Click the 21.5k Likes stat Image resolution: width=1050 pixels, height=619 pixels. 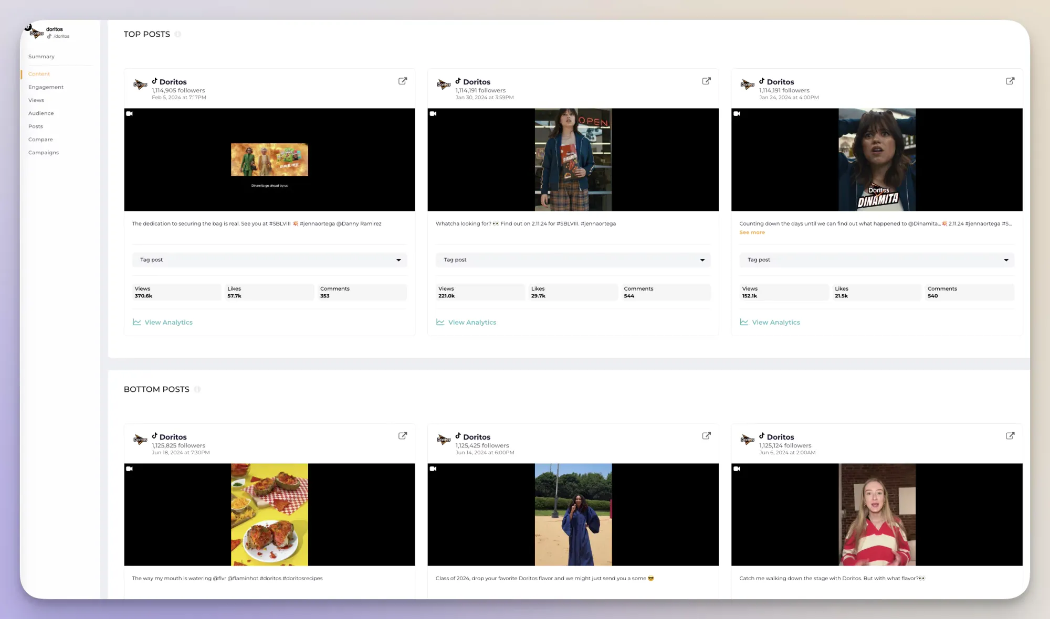(x=877, y=292)
